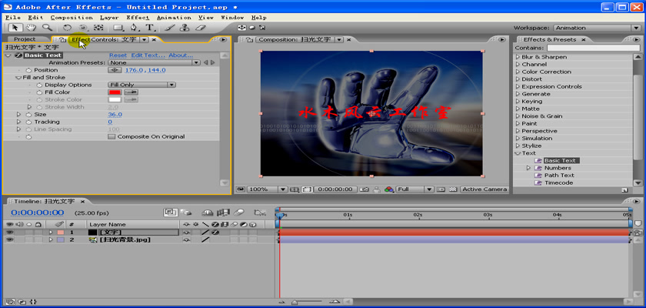Select the Eraser tool

pos(200,28)
